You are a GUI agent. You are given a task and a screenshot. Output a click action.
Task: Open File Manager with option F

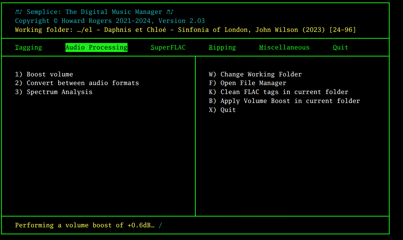click(x=247, y=83)
